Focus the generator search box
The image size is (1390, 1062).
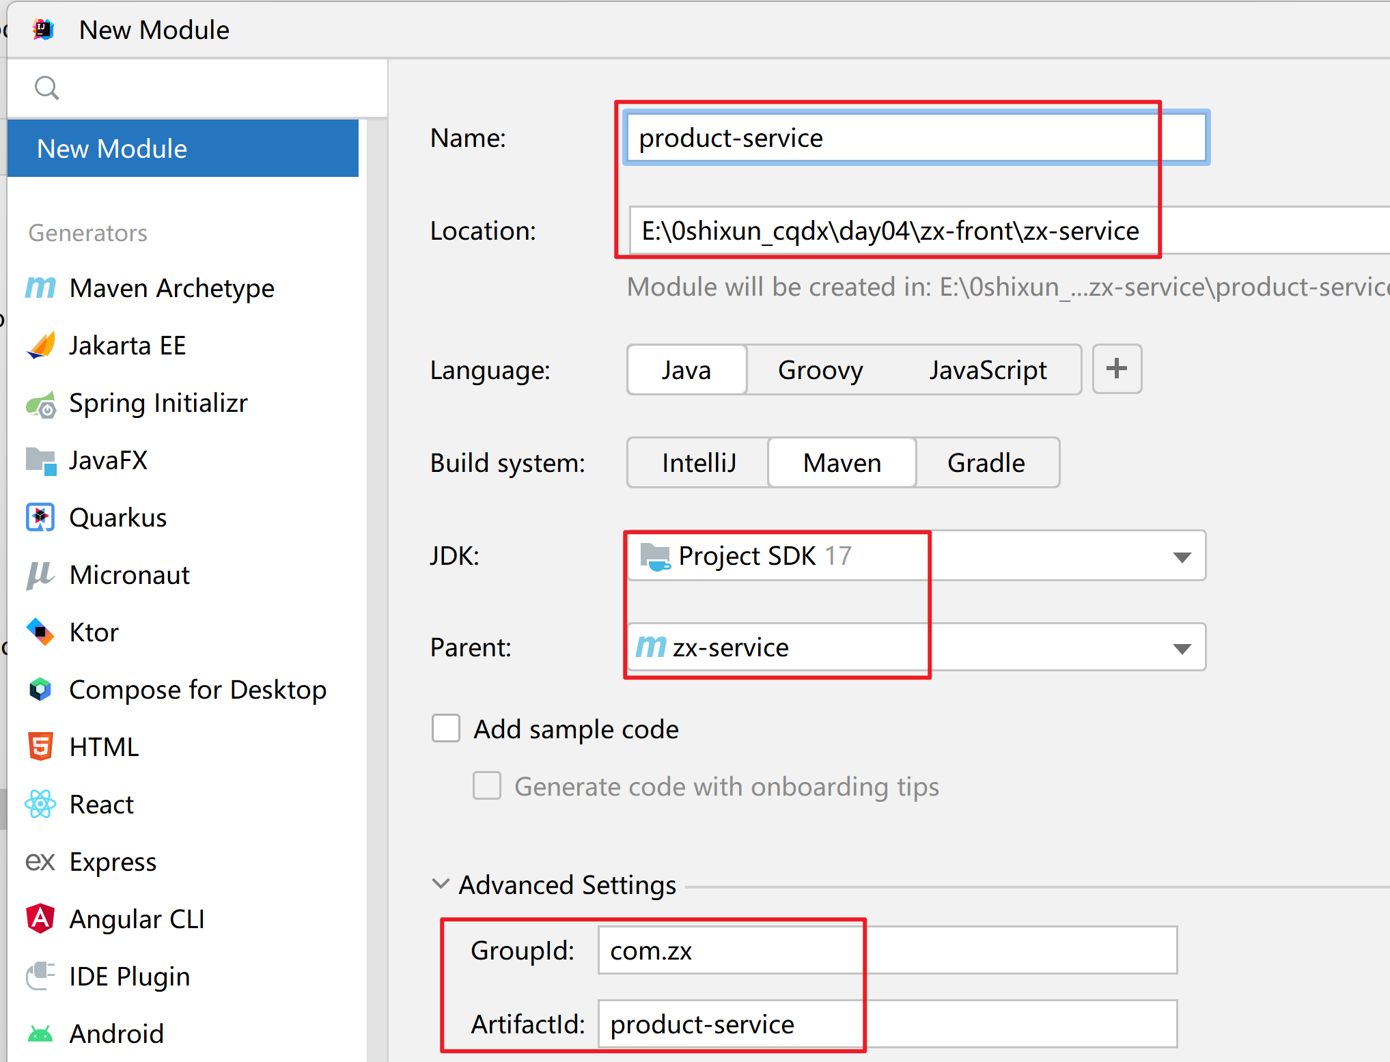coord(197,88)
